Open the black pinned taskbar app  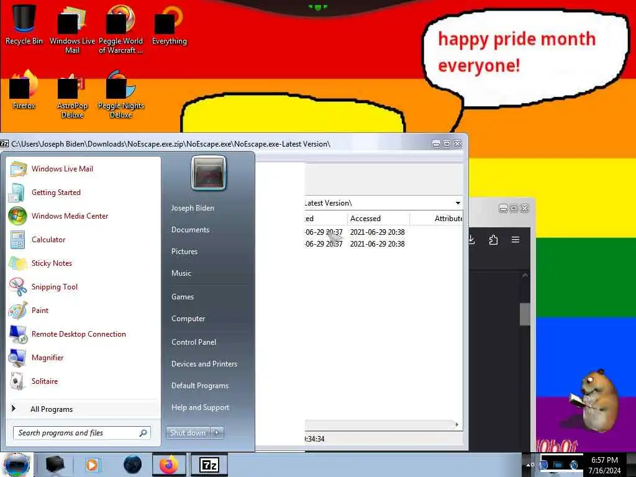pos(55,465)
